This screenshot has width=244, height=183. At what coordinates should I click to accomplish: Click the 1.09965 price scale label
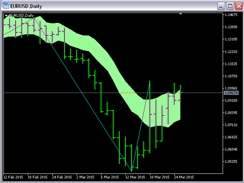click(x=231, y=88)
